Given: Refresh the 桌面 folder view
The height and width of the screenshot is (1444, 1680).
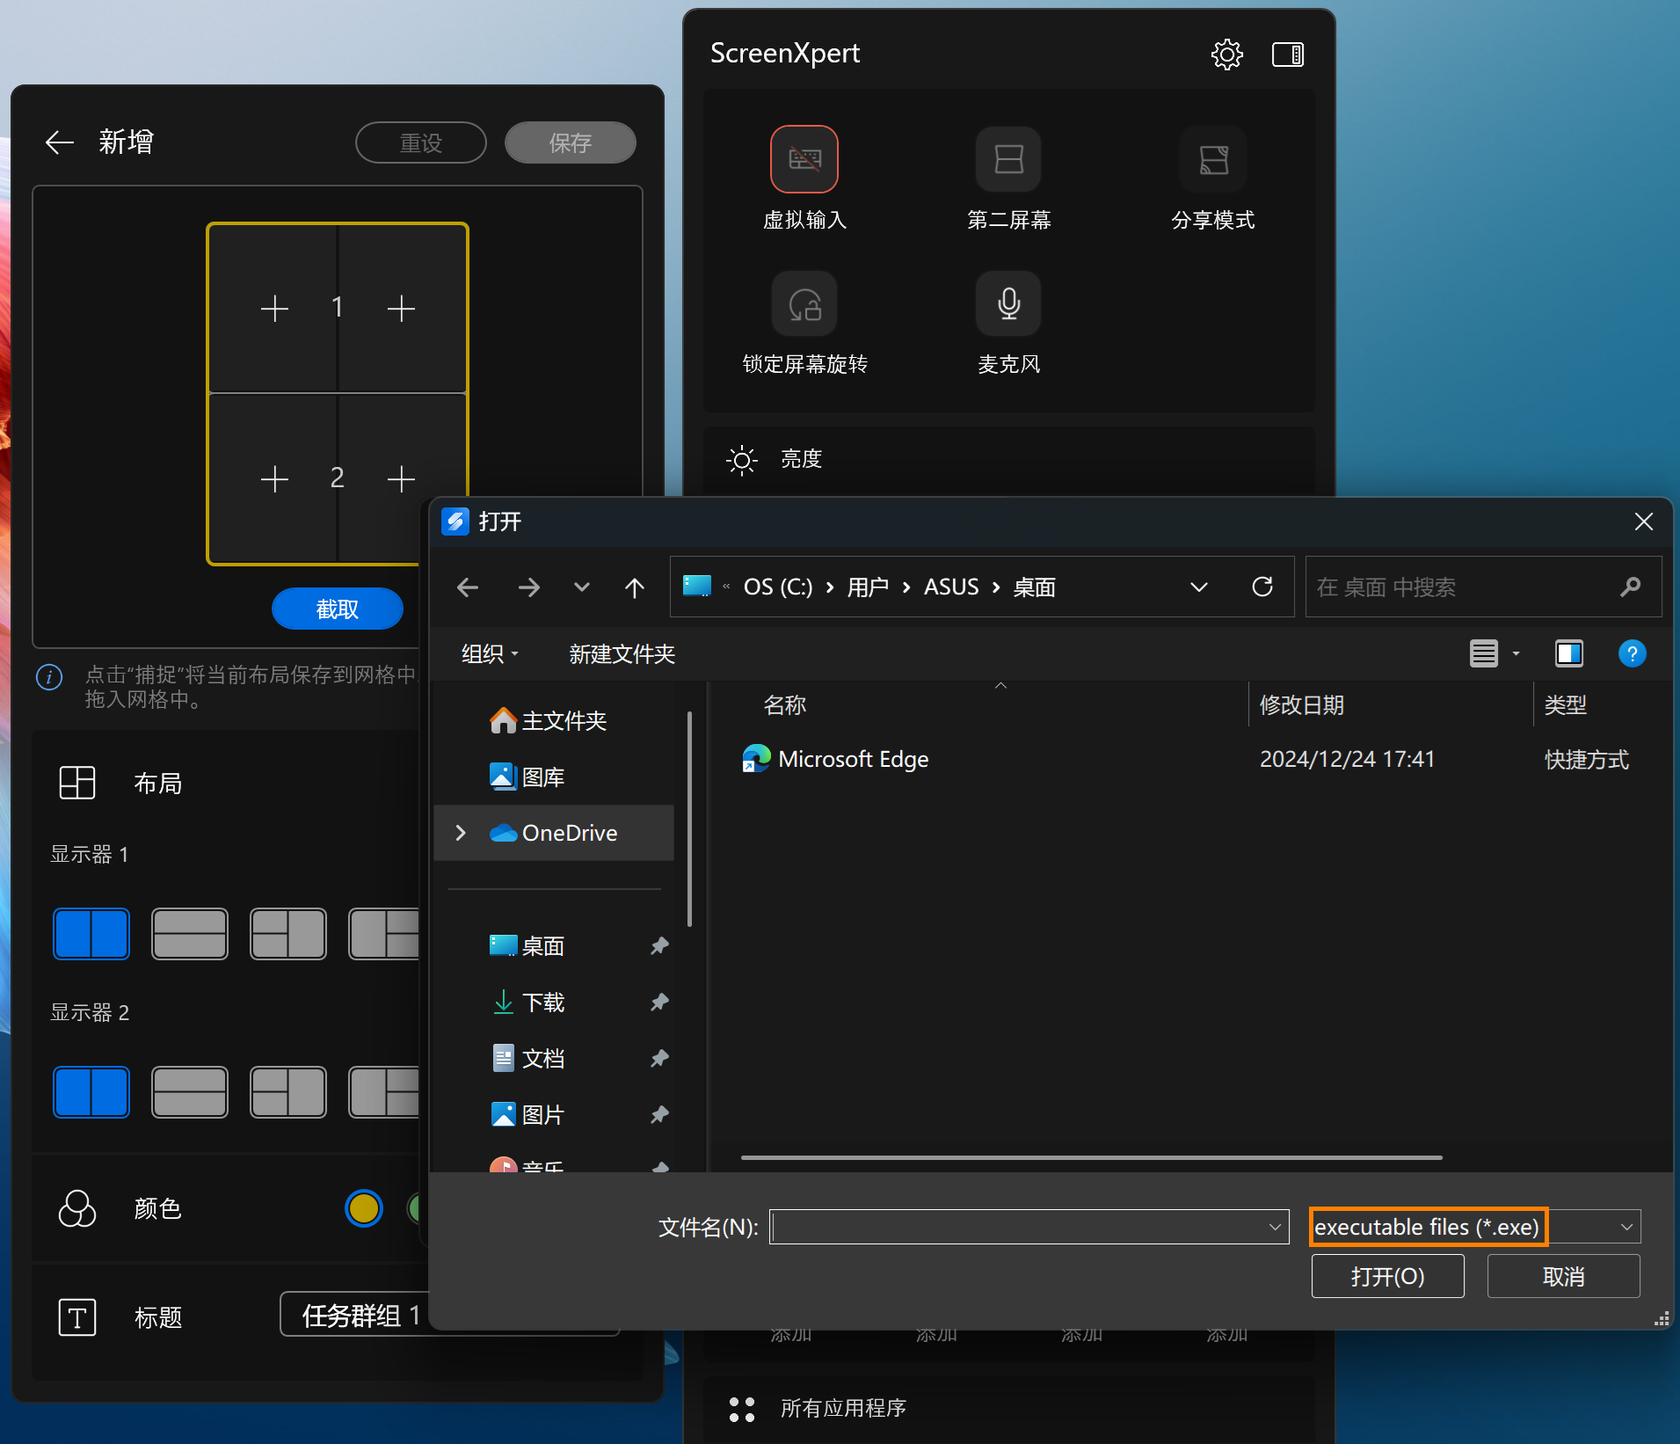Looking at the screenshot, I should (1262, 587).
